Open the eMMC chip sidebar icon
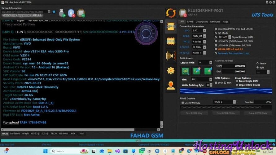This screenshot has width=276, height=155. (x=171, y=41)
